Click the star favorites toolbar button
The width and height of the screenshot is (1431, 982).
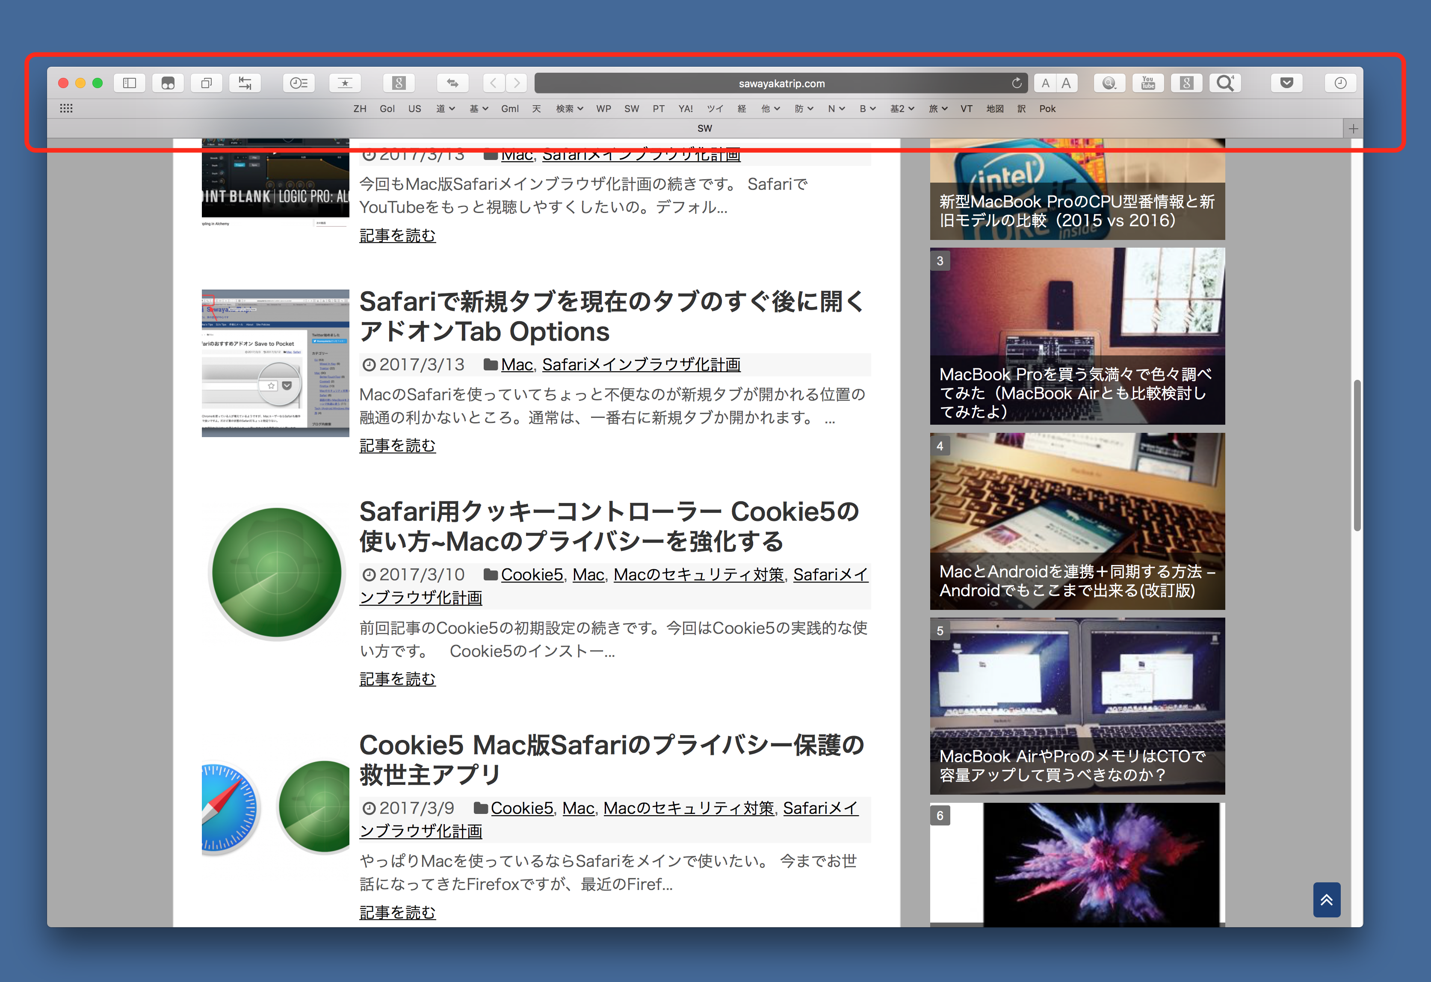click(x=345, y=83)
